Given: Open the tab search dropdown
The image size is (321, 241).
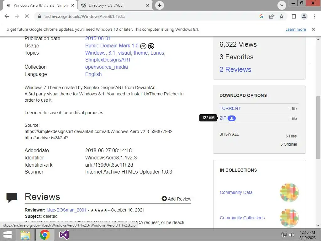Looking at the screenshot, I should pos(282,5).
